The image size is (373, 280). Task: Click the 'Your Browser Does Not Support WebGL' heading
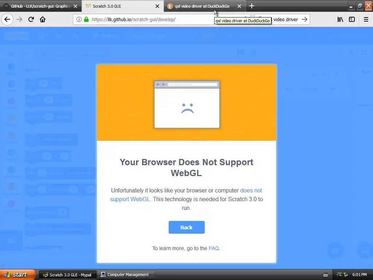tap(186, 167)
